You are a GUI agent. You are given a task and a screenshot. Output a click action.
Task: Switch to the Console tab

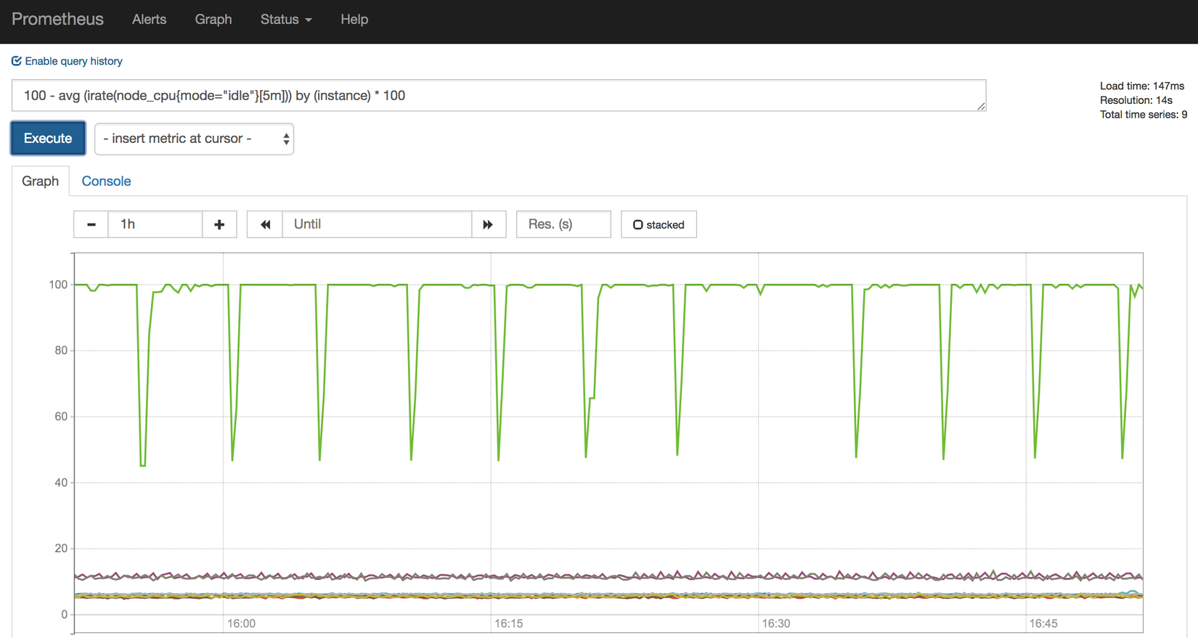click(106, 181)
